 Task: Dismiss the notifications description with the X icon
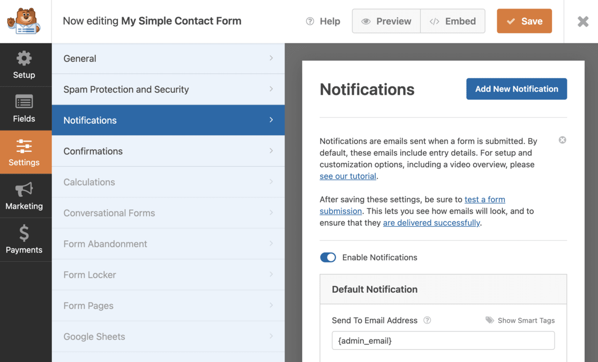pos(562,139)
